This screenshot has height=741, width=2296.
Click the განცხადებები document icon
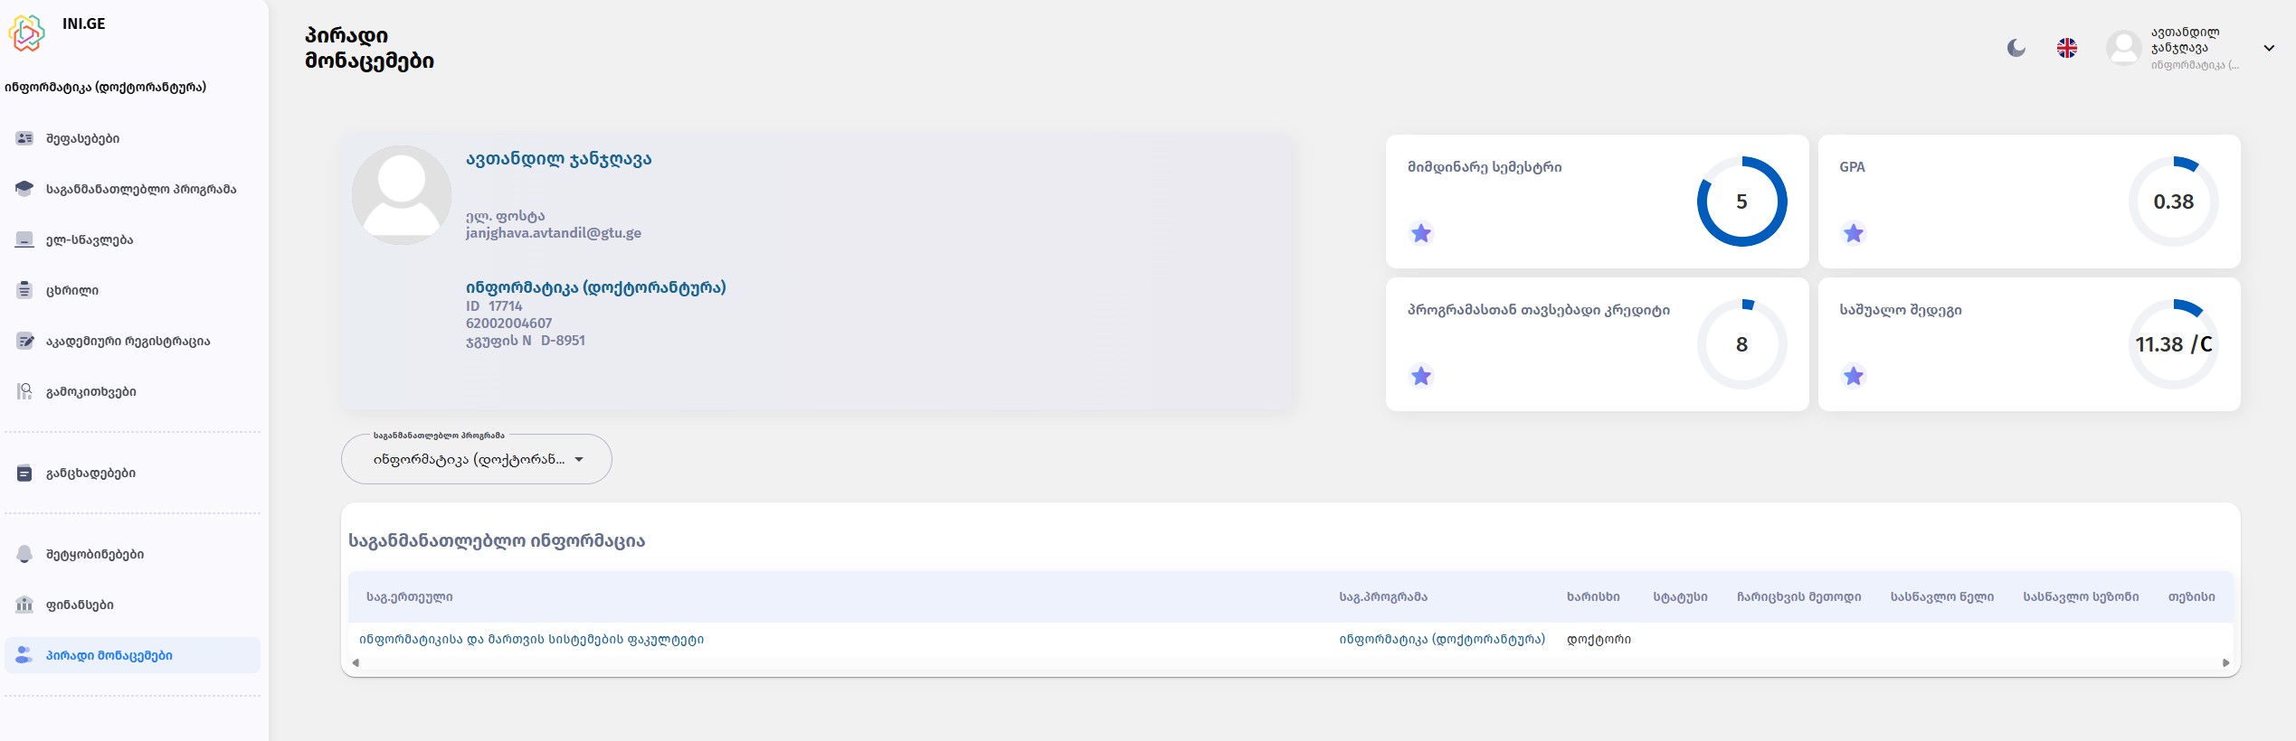[24, 473]
